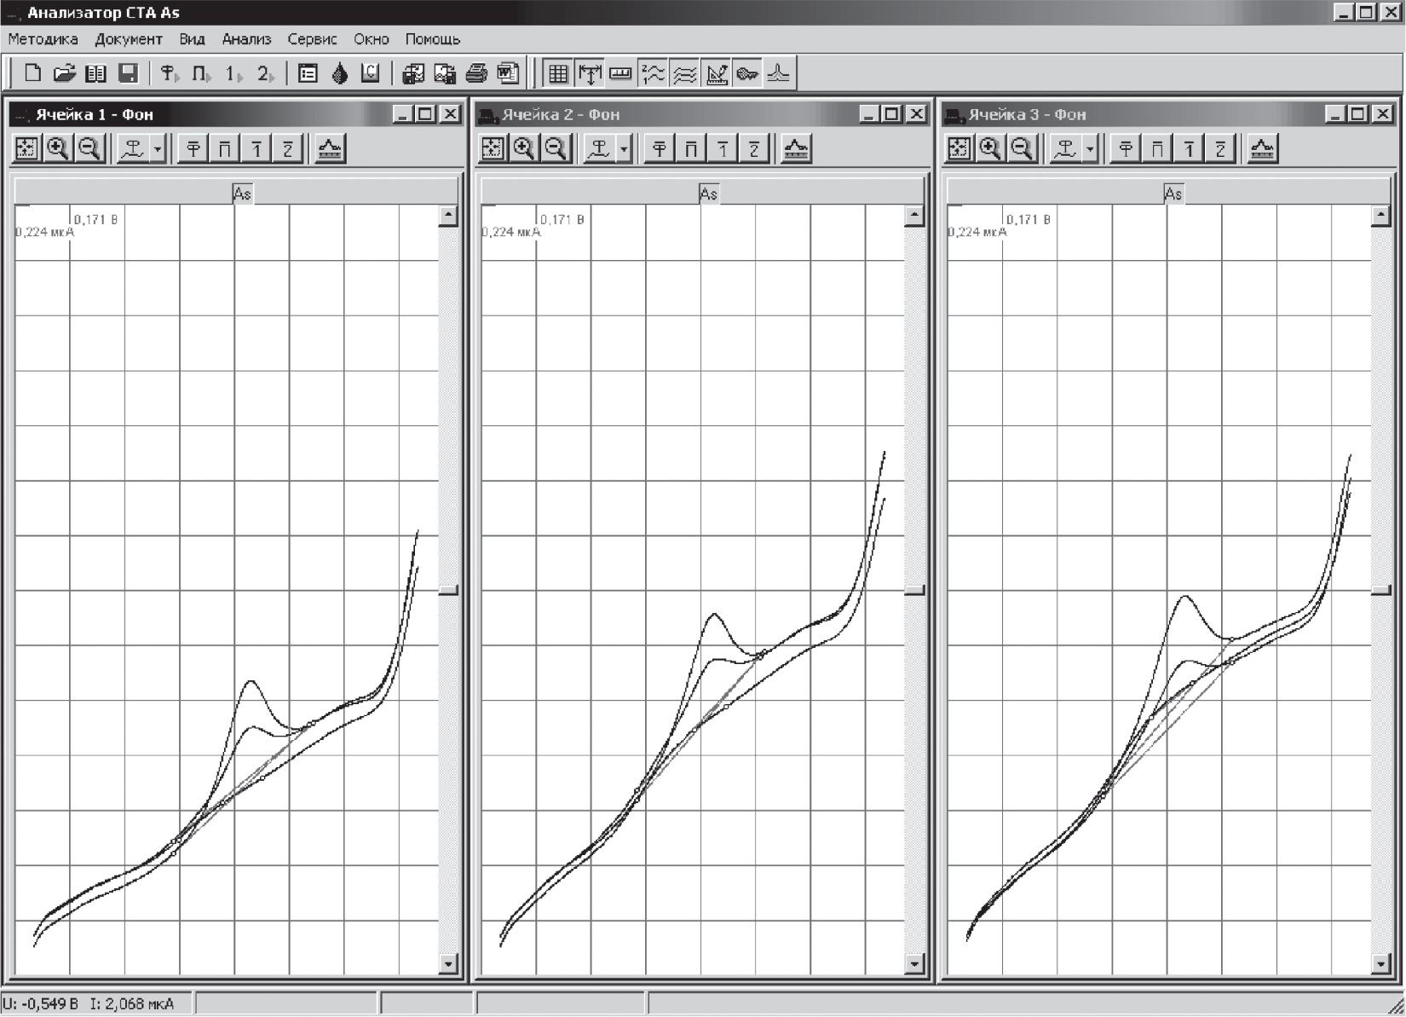Click the droplet sample icon in main toolbar
The image size is (1406, 1017).
339,73
